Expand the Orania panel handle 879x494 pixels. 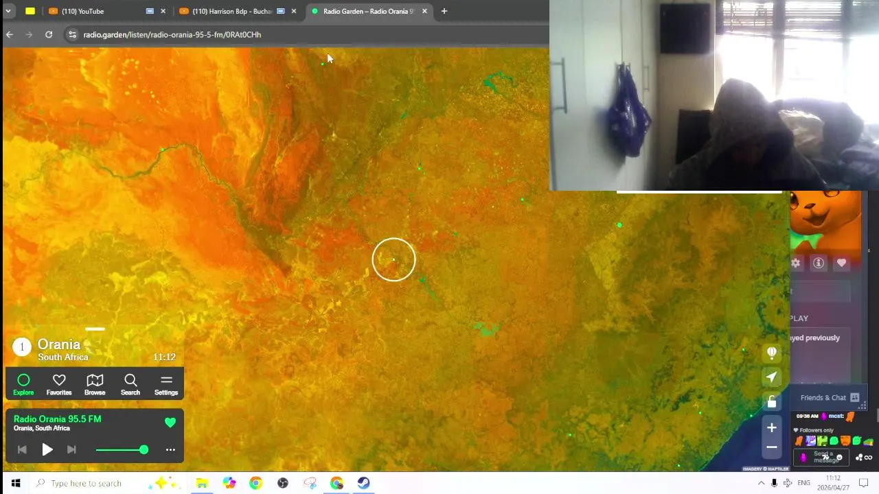coord(95,329)
